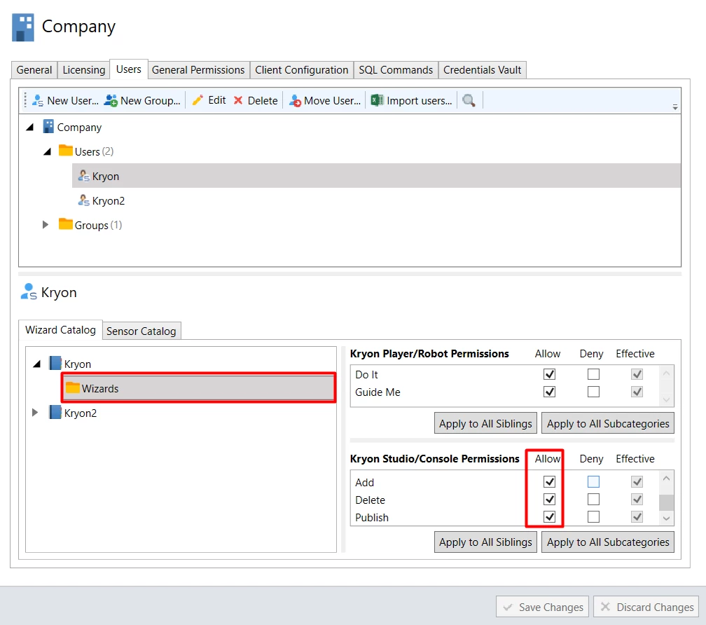
Task: Toggle Allow checkbox for Publish
Action: [x=549, y=517]
